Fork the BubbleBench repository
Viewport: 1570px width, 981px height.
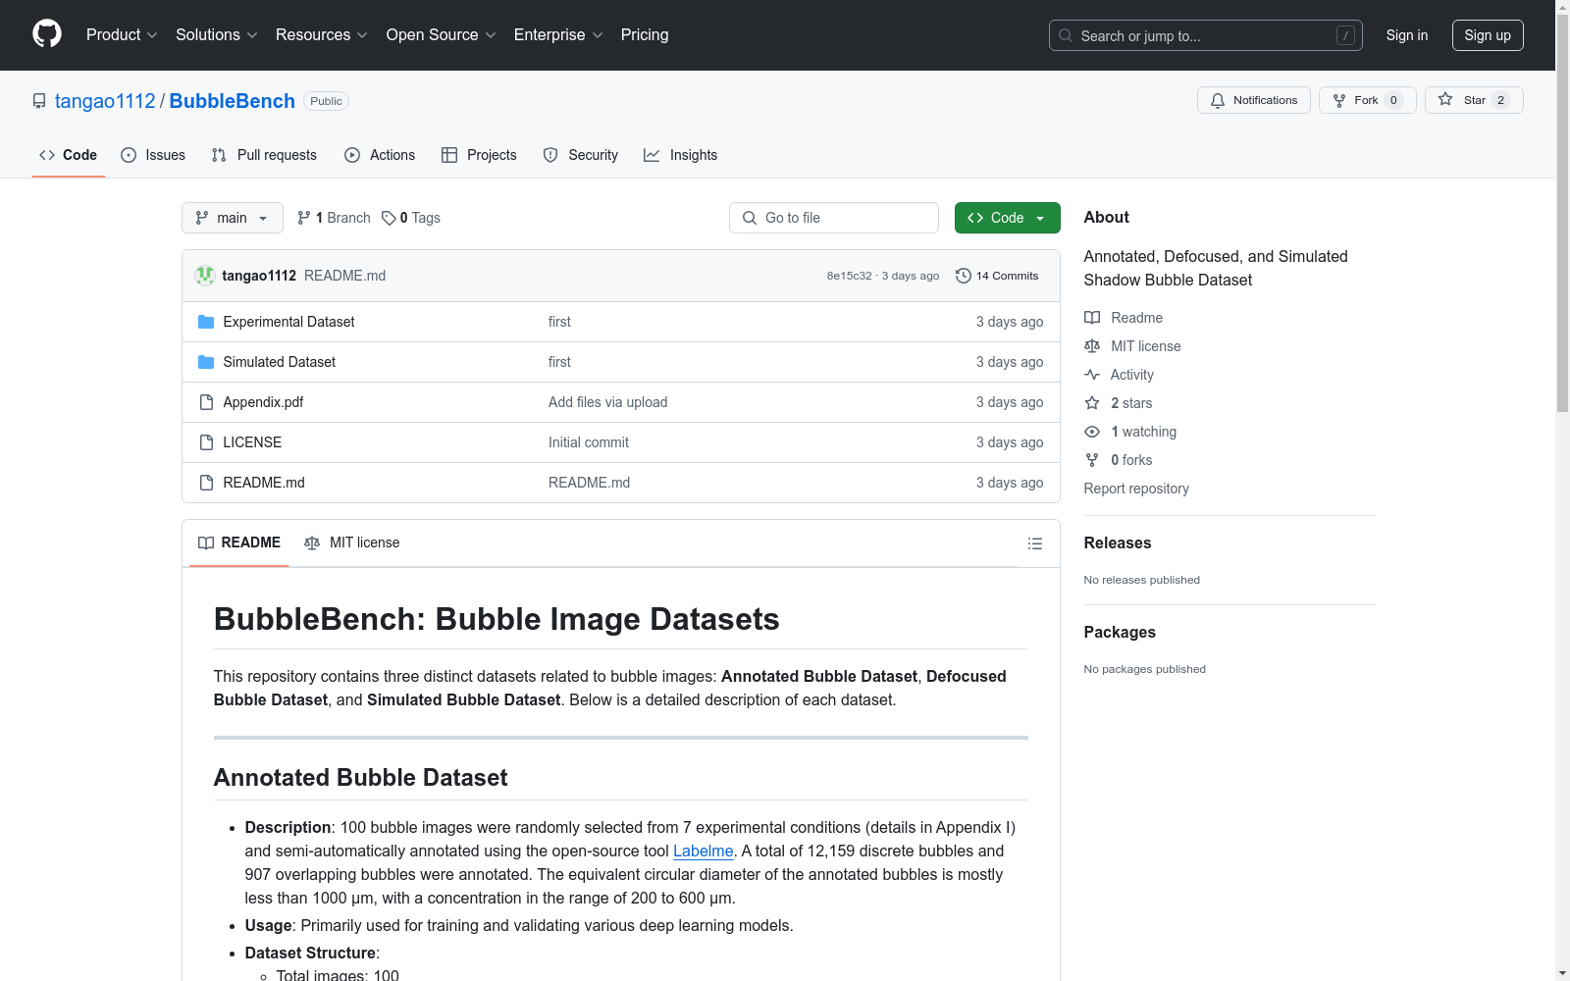1367,100
